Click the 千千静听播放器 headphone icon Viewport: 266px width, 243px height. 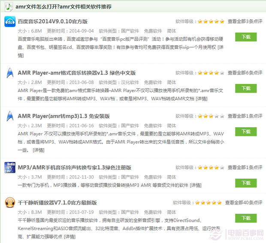pos(10,202)
